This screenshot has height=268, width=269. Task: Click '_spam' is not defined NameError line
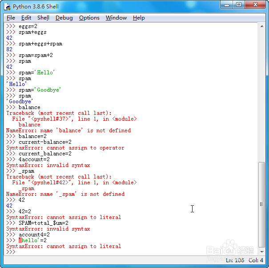coord(65,194)
